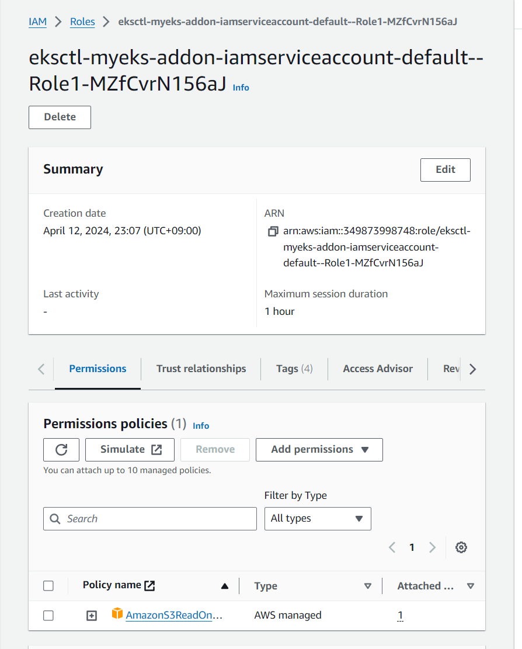The height and width of the screenshot is (649, 522).
Task: Open the Info link beside the role name
Action: pos(241,88)
